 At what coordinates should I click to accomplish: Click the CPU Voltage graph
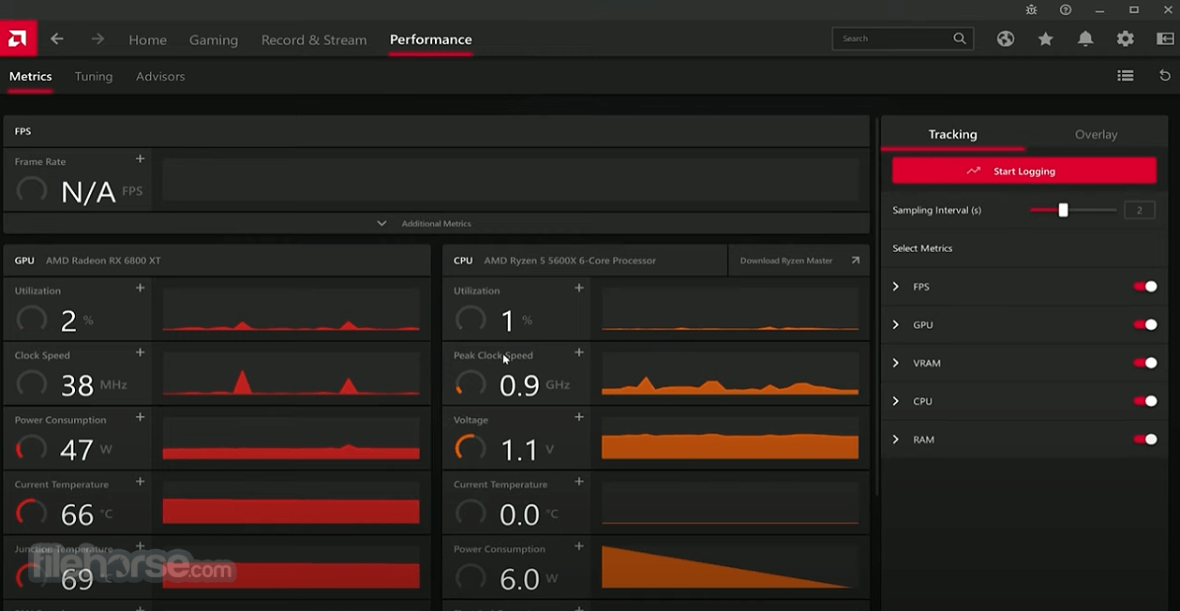coord(730,440)
